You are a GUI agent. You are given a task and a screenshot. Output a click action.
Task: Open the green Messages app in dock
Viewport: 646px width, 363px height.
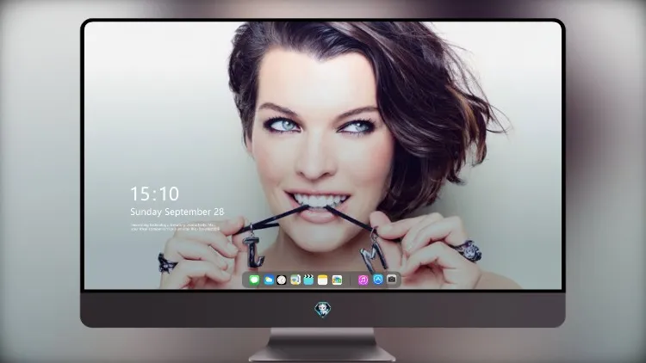coord(254,280)
